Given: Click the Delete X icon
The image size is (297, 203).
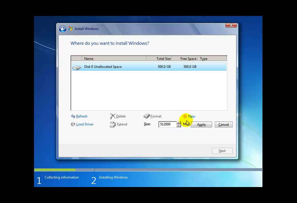Looking at the screenshot, I should (x=113, y=116).
